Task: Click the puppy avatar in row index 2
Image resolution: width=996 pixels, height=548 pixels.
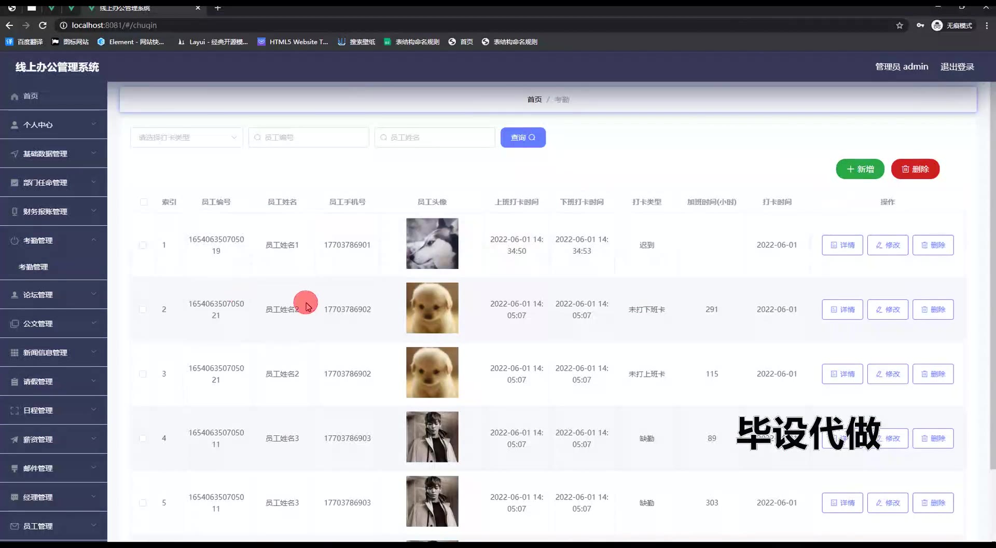Action: (x=432, y=308)
